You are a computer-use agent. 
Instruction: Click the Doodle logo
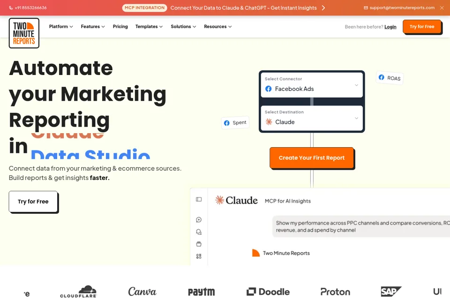(268, 292)
